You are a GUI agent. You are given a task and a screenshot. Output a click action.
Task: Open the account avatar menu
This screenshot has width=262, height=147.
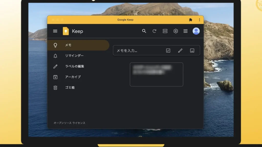tap(196, 31)
